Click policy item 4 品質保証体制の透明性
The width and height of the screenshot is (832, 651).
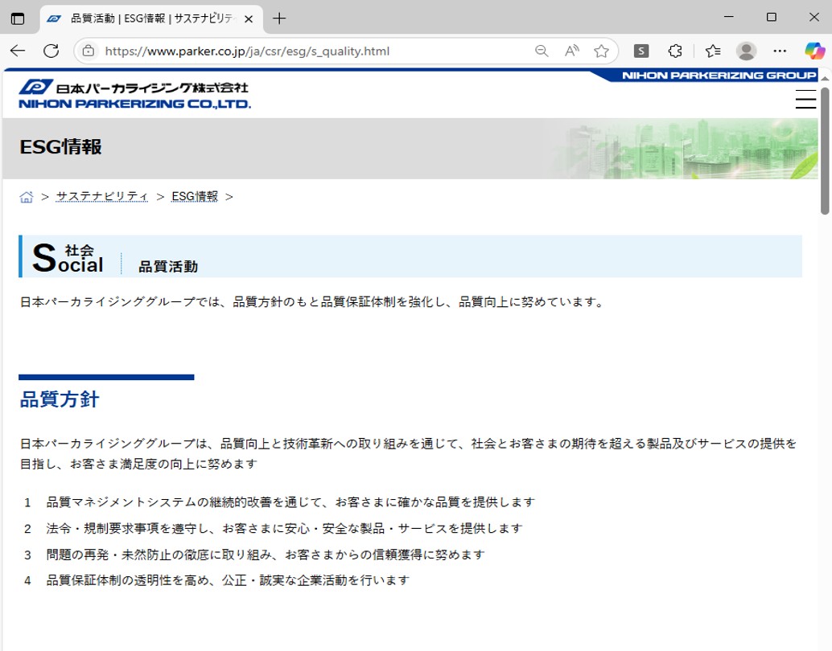tap(228, 580)
